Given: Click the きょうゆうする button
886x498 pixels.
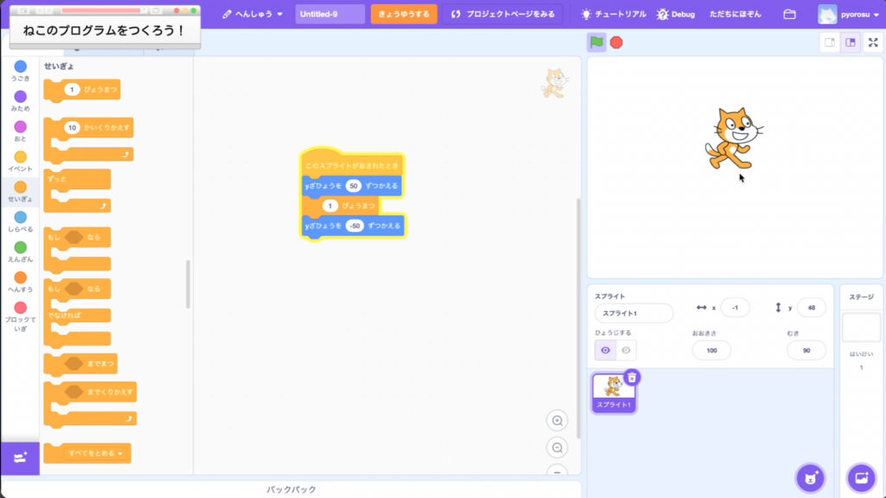Looking at the screenshot, I should (403, 15).
